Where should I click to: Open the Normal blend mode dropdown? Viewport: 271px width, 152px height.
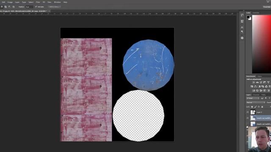tap(256, 103)
